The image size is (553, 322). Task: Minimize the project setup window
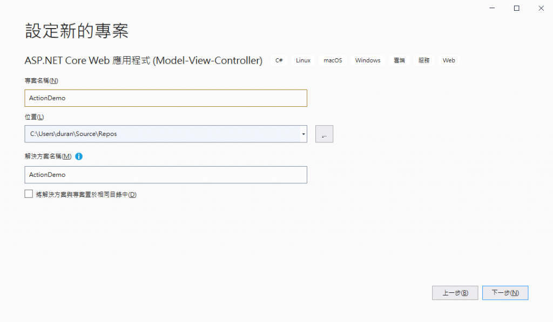(x=493, y=8)
